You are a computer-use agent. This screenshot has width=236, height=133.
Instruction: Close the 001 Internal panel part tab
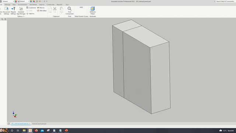[x=30, y=123]
